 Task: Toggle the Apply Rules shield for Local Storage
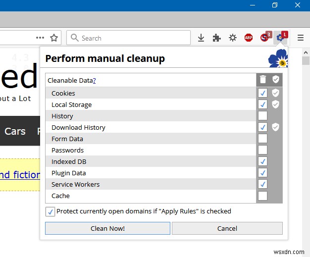(276, 104)
